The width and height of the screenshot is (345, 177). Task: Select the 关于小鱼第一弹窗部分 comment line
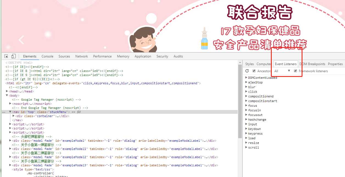click(x=37, y=145)
